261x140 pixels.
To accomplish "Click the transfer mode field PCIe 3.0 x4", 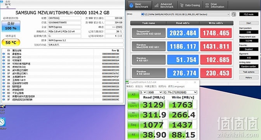I will [64, 31].
